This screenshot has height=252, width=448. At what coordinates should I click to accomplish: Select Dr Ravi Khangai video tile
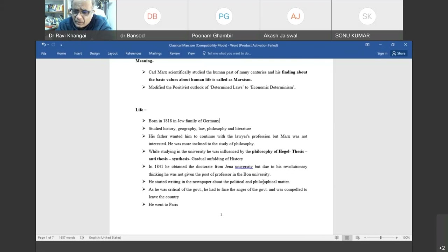81,20
